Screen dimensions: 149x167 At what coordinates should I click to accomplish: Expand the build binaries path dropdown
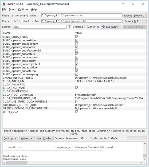pyautogui.click(x=121, y=21)
